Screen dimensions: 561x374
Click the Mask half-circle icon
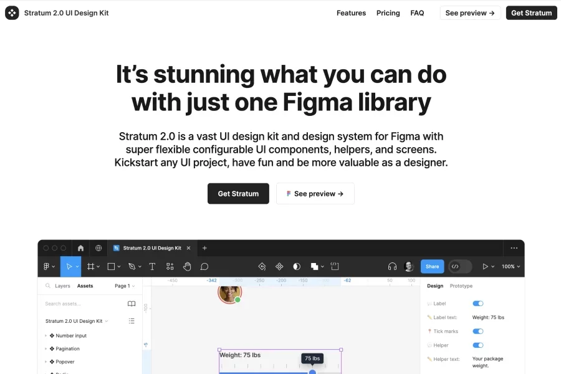click(297, 266)
